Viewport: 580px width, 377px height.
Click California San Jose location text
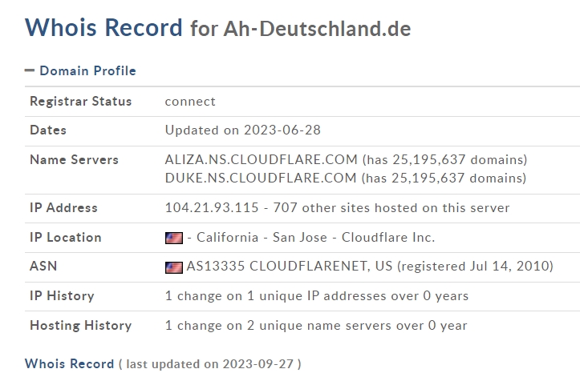262,237
